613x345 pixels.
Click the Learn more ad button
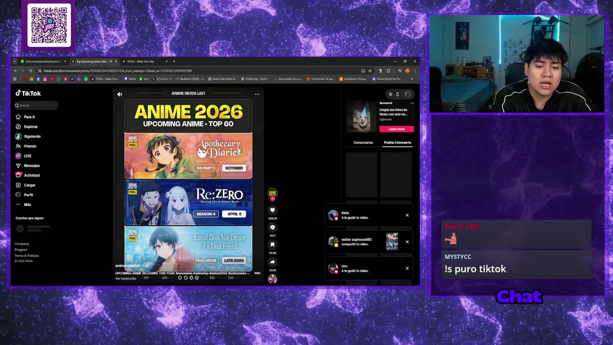397,129
